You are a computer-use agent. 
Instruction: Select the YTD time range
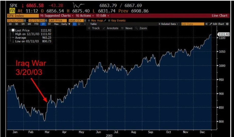click(x=36, y=24)
